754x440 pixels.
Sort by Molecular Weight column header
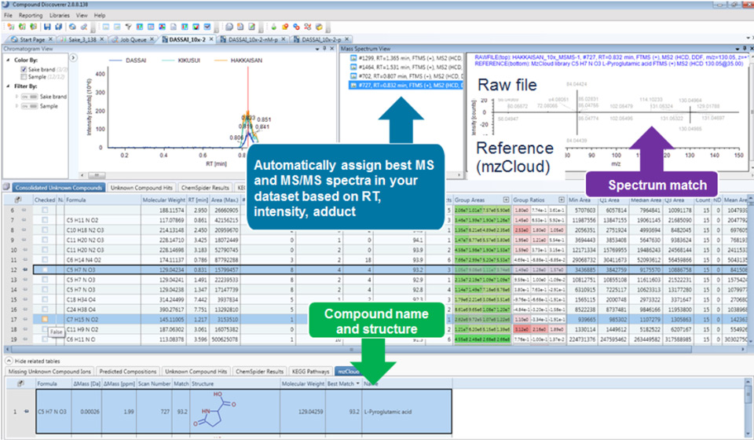click(163, 200)
